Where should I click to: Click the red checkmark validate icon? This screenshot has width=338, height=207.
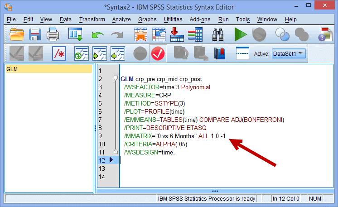coord(158,53)
